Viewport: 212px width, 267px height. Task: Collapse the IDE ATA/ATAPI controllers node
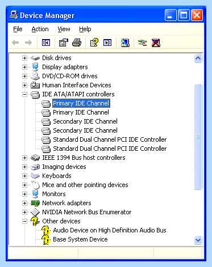click(x=24, y=94)
